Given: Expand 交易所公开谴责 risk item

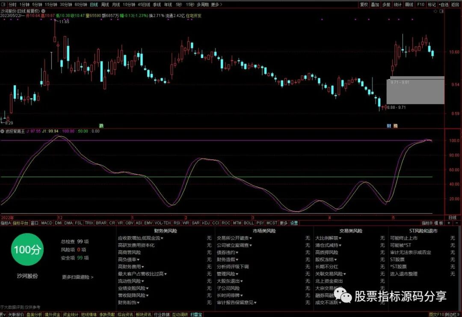Looking at the screenshot, I should coord(234,238).
